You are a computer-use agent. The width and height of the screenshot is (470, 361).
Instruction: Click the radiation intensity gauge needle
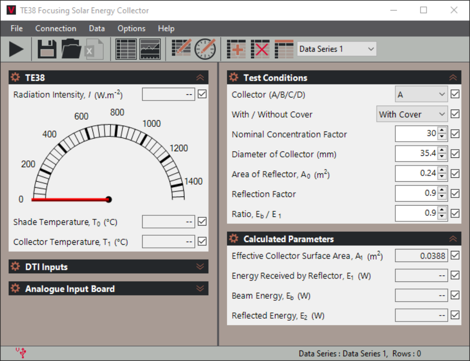[71, 199]
